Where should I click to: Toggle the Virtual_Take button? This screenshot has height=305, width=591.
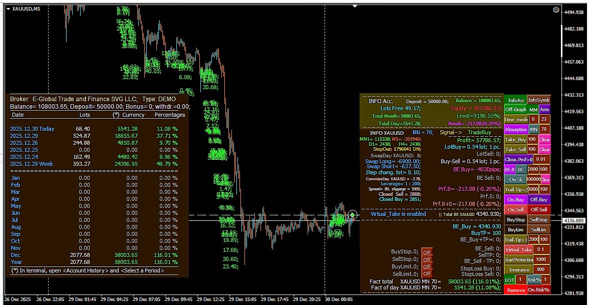[x=518, y=249]
